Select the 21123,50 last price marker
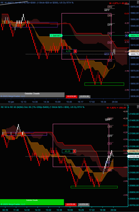This screenshot has height=212, width=139. pos(134,156)
